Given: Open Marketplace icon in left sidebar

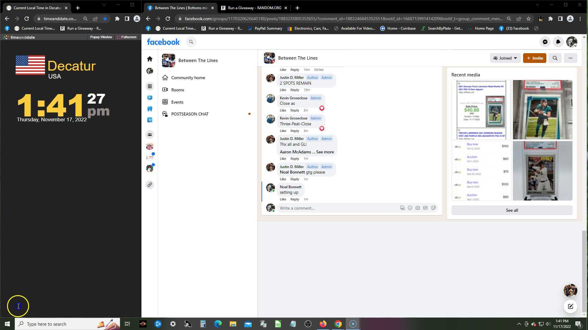Looking at the screenshot, I should click(x=150, y=109).
